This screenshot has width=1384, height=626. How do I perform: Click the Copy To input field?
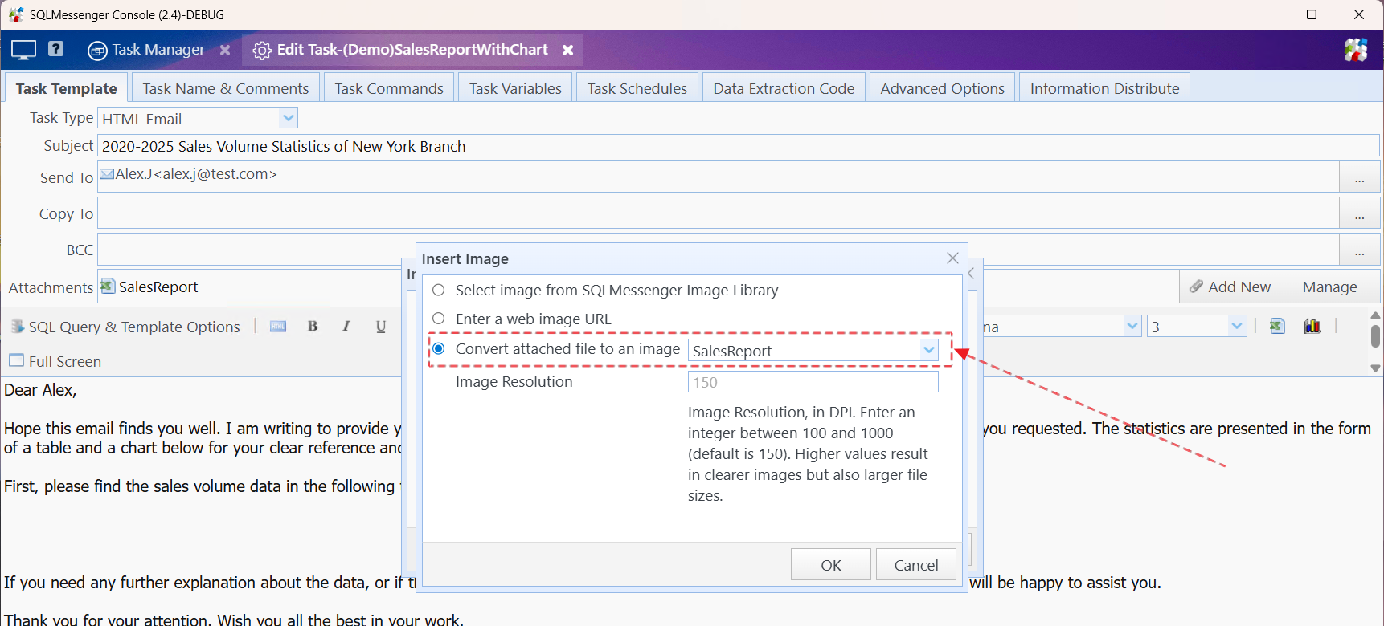(718, 213)
